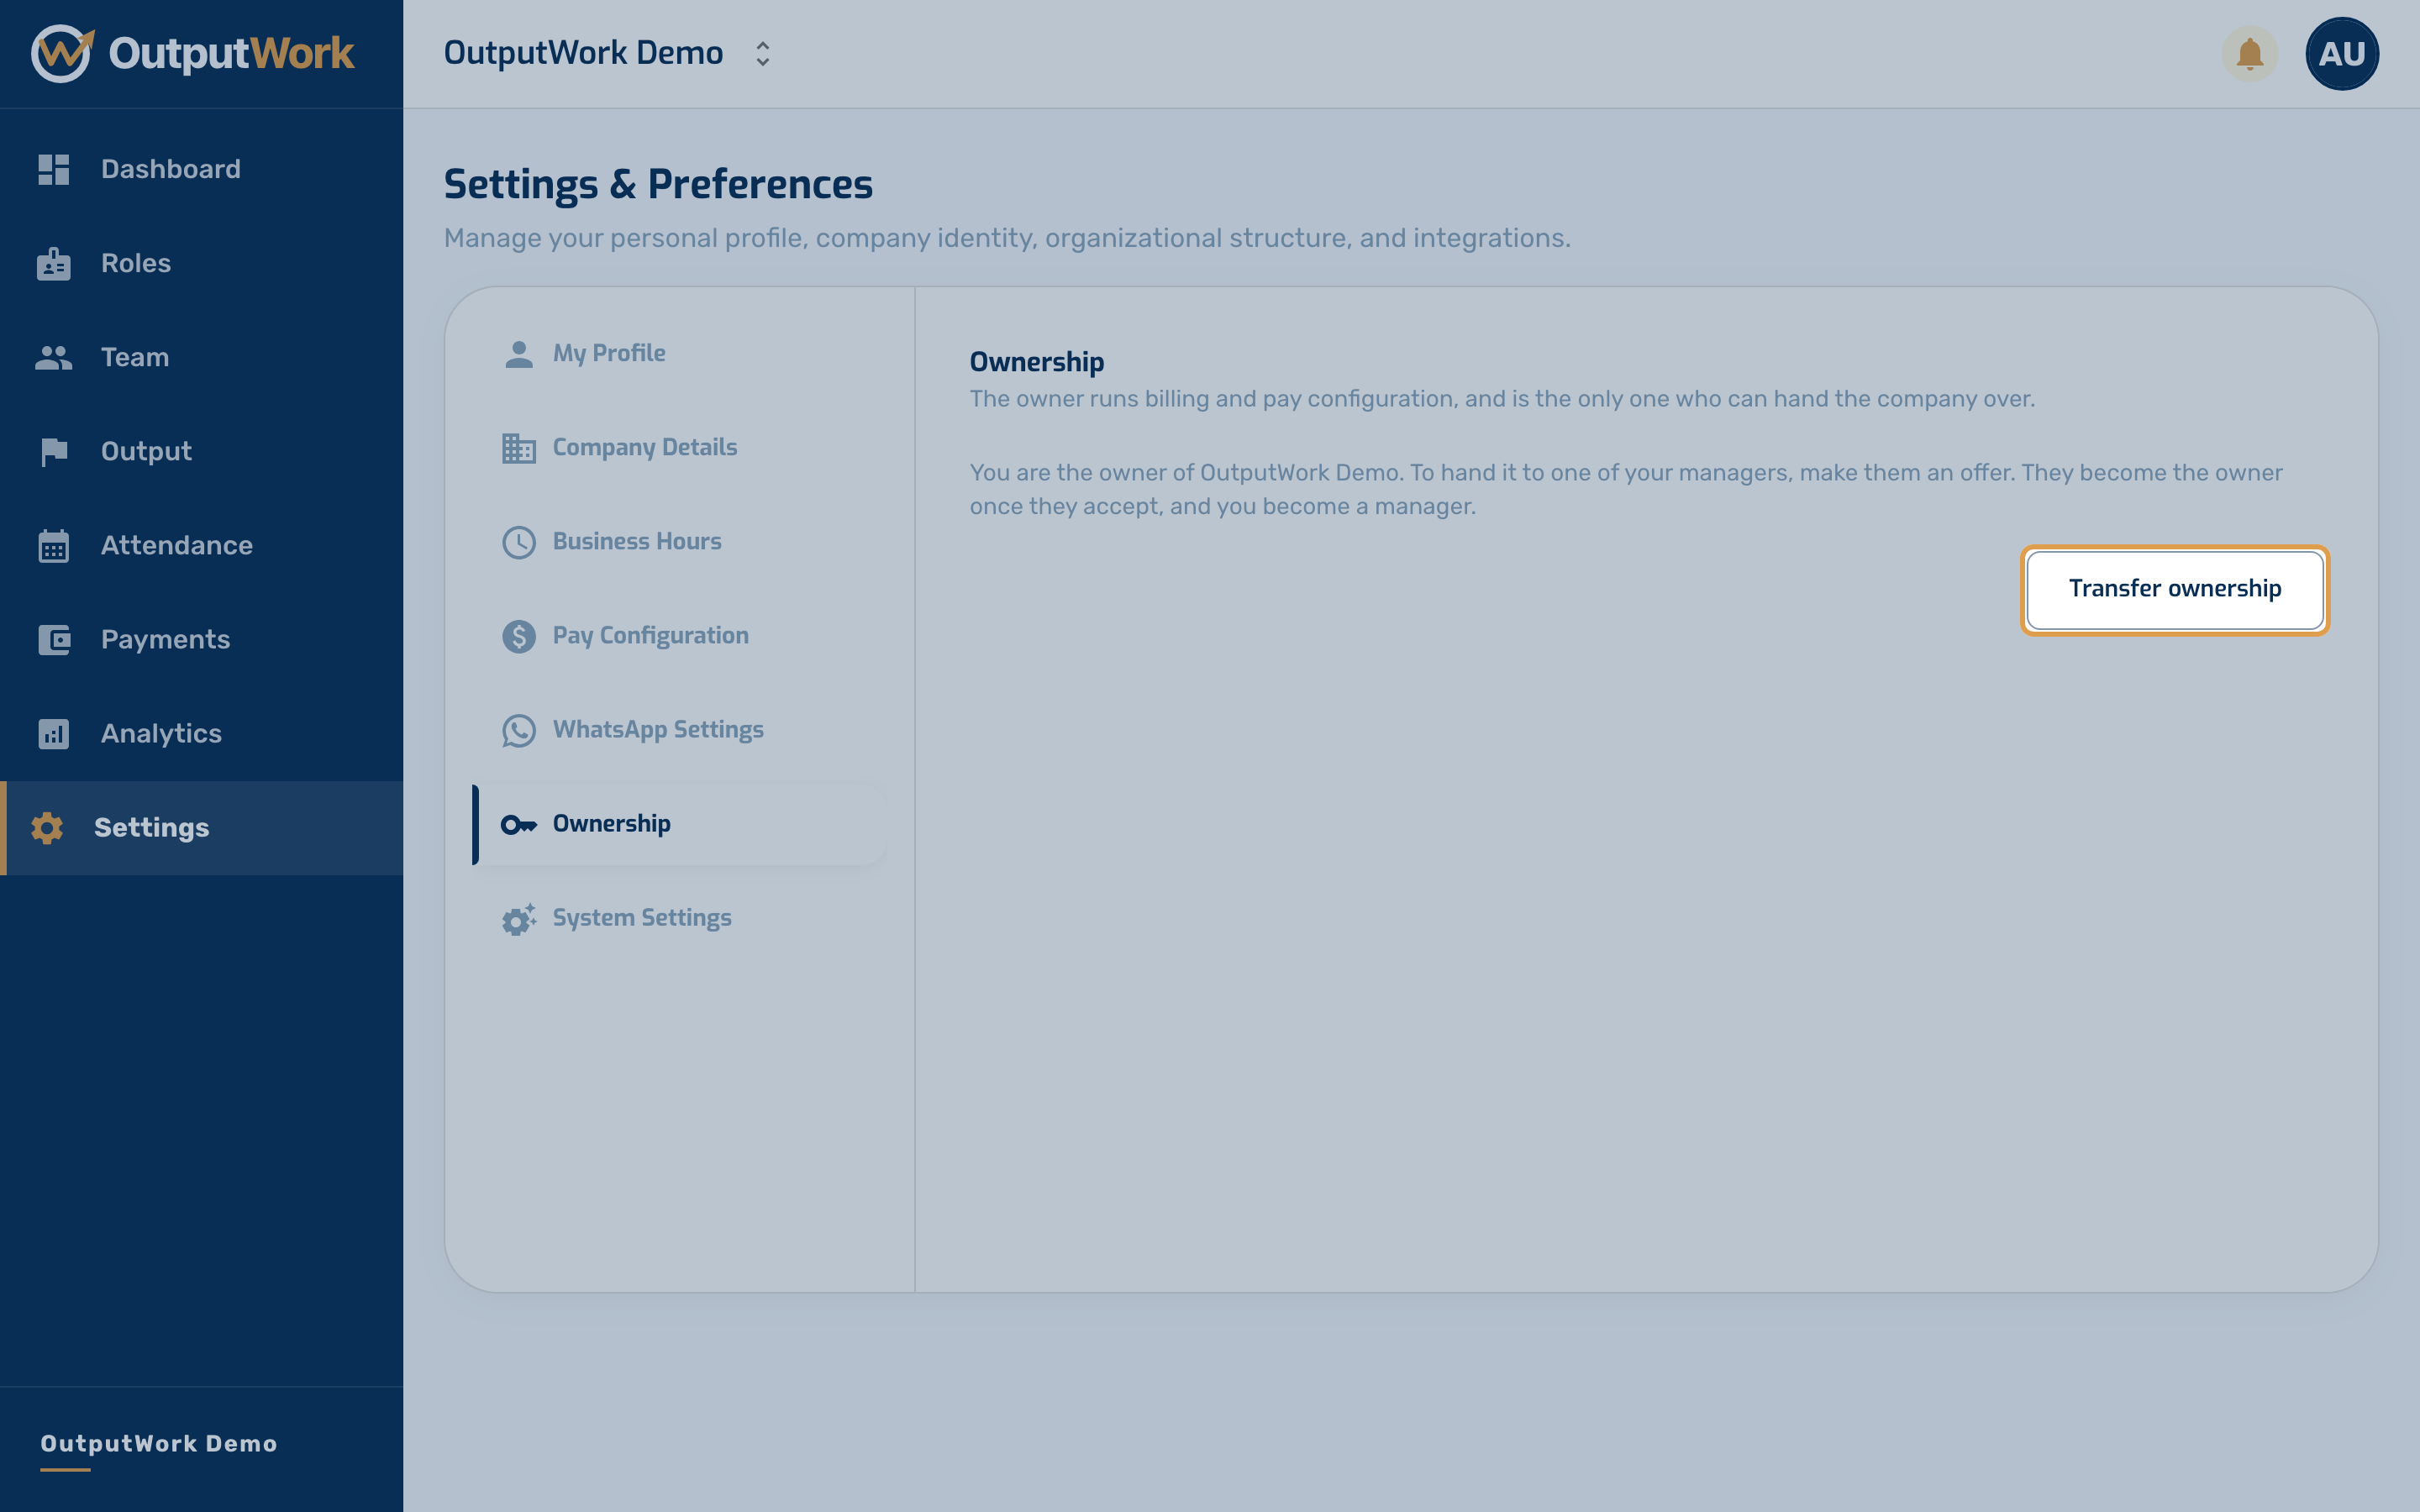Open Analytics in the sidebar
Screen dimensions: 2420x1512
tap(202, 733)
